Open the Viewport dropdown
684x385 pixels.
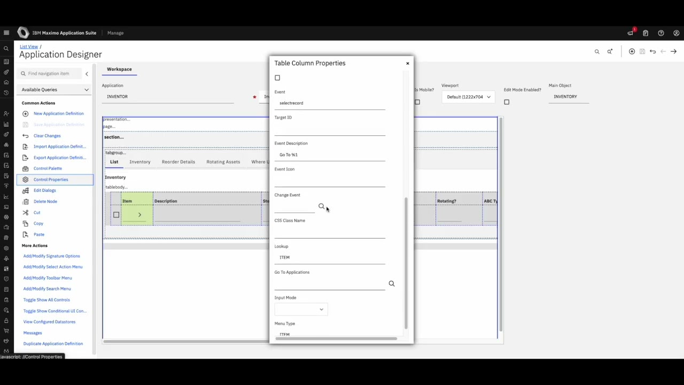tap(469, 97)
